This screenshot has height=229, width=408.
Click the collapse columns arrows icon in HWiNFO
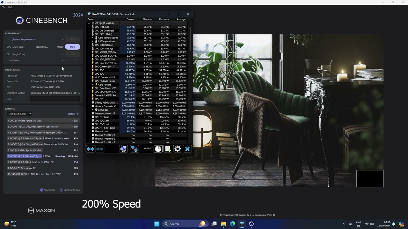click(x=100, y=149)
